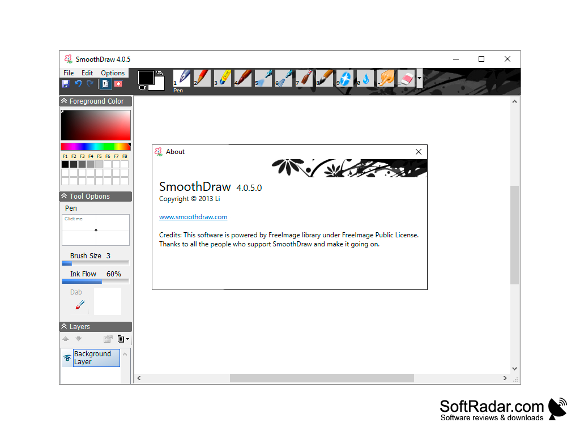Screen dimensions: 580x435
Task: Open the www.smoothdraw.com link
Action: (193, 217)
